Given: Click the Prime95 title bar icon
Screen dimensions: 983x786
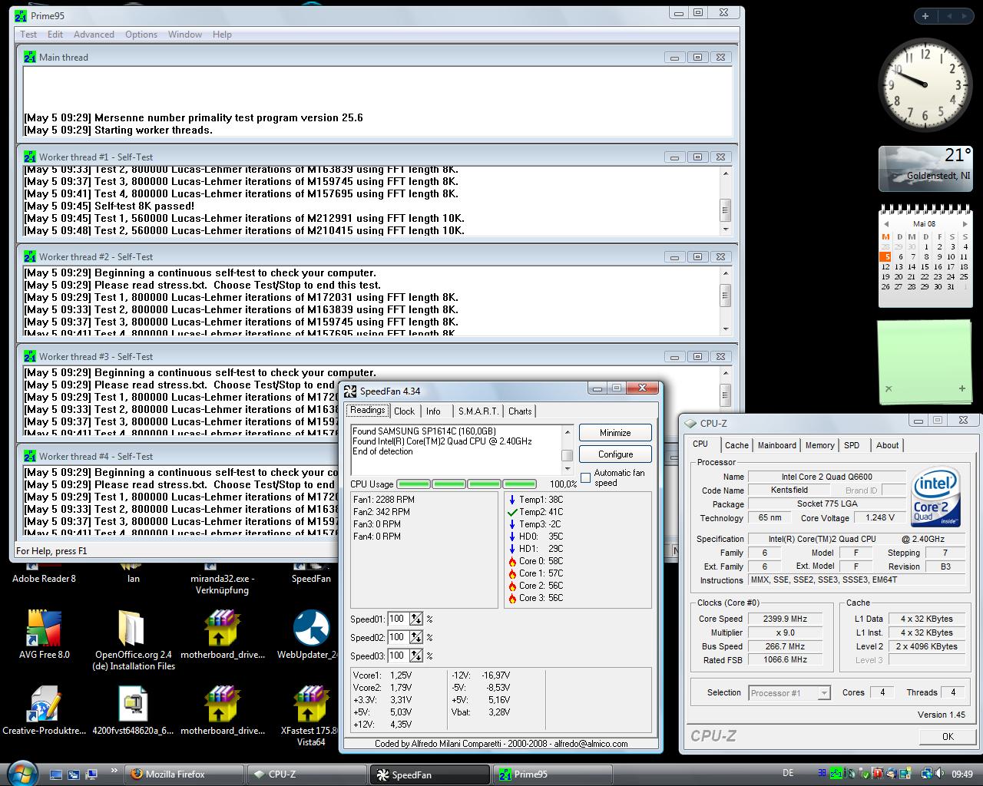Looking at the screenshot, I should pyautogui.click(x=21, y=15).
